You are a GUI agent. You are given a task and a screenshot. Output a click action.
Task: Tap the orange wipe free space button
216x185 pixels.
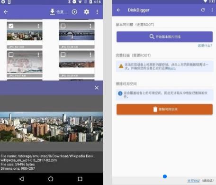(x=164, y=109)
